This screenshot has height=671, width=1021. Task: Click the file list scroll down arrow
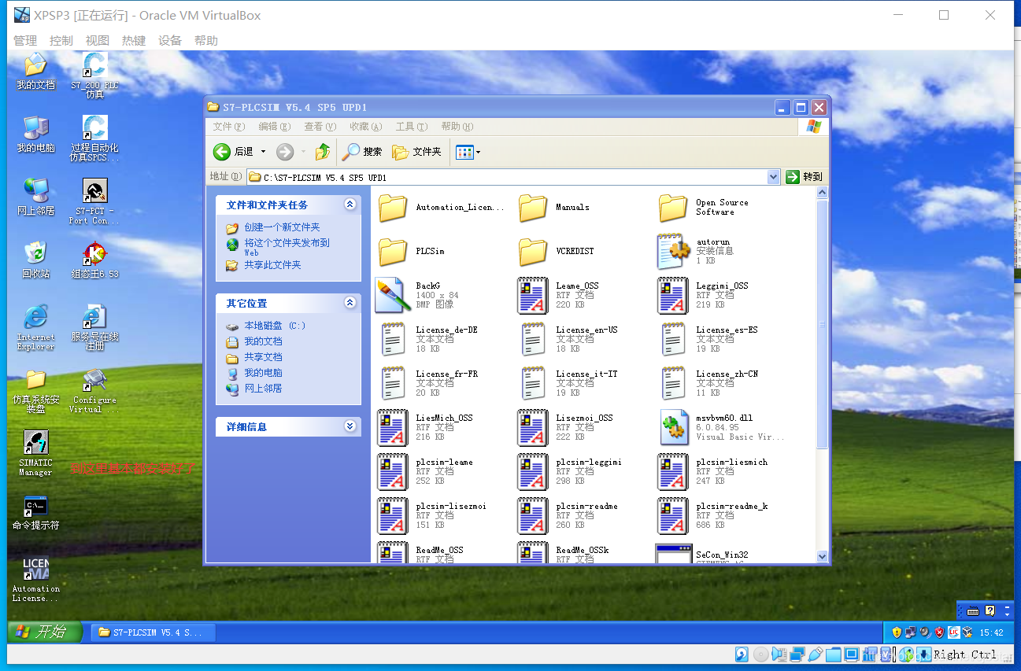(x=823, y=556)
